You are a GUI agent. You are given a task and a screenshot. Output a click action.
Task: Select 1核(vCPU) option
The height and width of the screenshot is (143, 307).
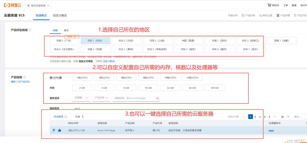click(82, 78)
